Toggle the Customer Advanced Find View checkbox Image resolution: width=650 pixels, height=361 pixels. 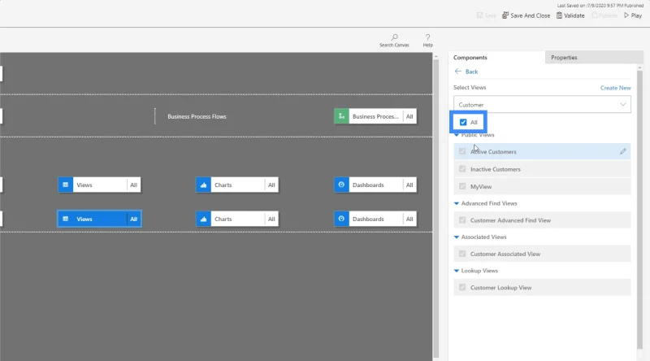point(462,220)
